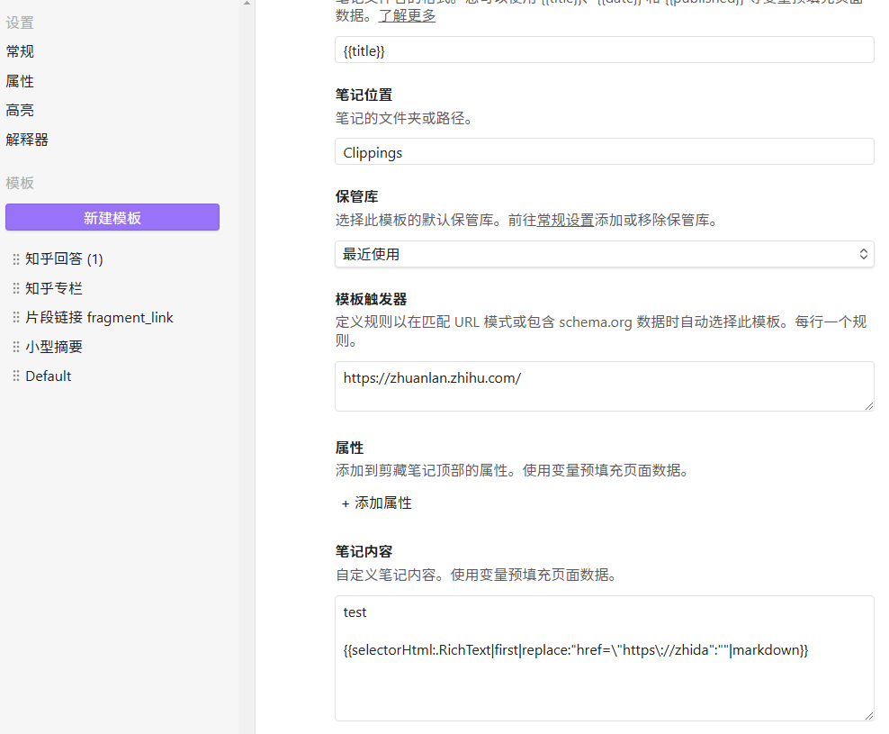The width and height of the screenshot is (889, 734).
Task: Click the 笔记位置 heading text
Action: click(364, 95)
